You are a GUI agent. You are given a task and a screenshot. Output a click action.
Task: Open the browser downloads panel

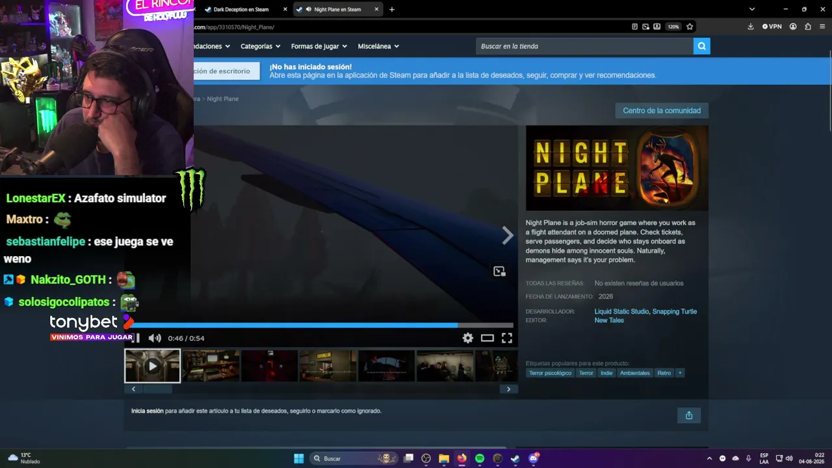(x=751, y=27)
